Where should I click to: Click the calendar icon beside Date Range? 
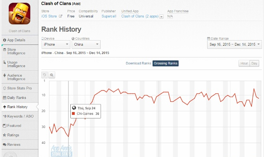tap(209, 39)
